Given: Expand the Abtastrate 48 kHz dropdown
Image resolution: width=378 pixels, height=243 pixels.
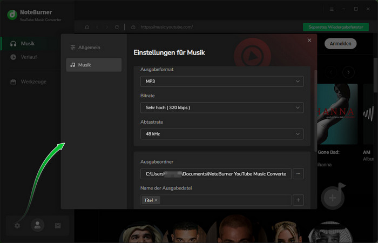Looking at the screenshot, I should [x=221, y=133].
